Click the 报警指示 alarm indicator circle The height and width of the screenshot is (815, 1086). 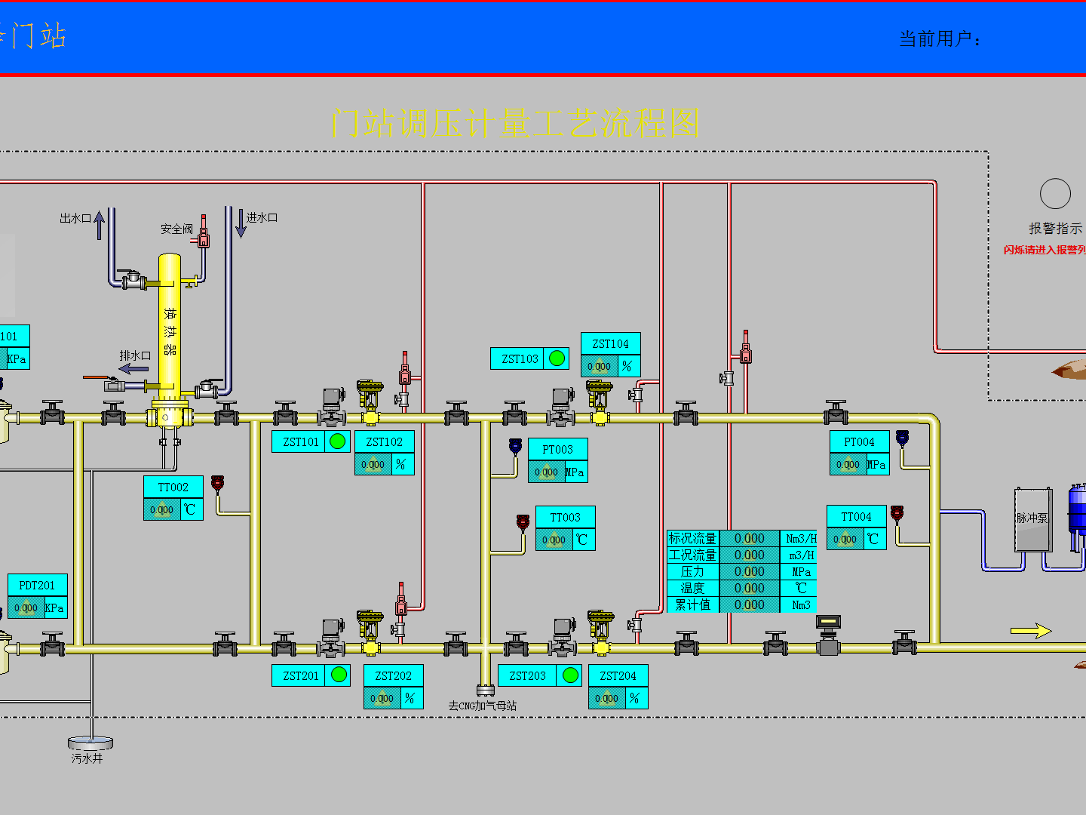pyautogui.click(x=1055, y=194)
